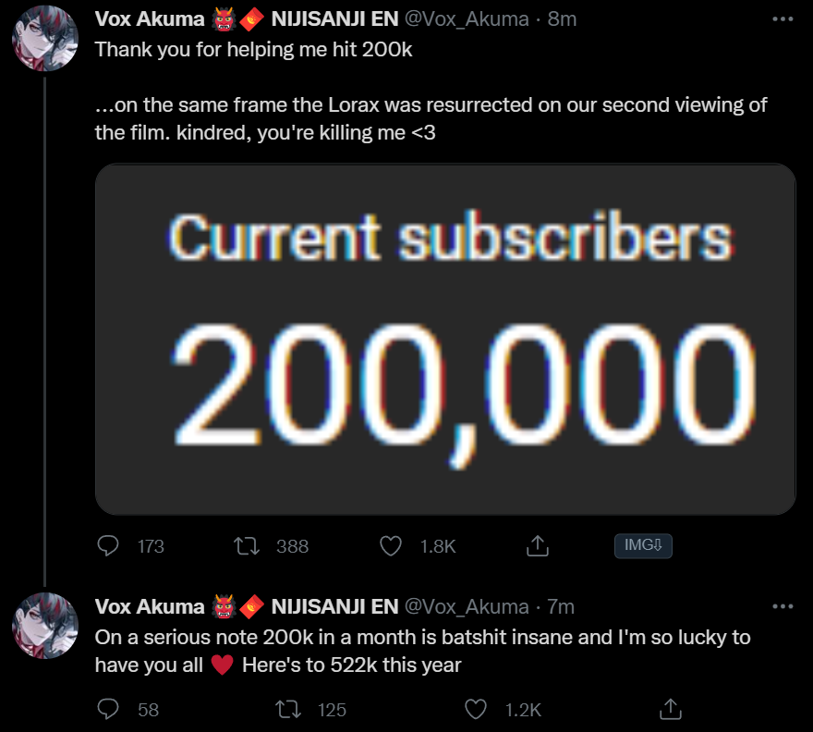Click the 8m timestamp on first tweet
813x732 pixels.
click(x=562, y=18)
